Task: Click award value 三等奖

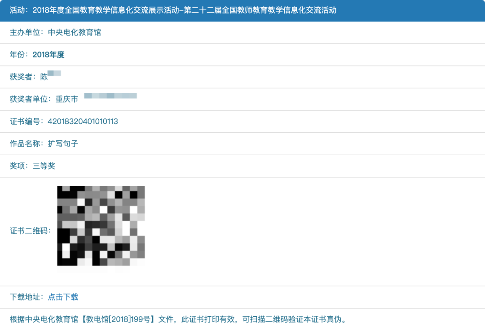Action: click(x=44, y=166)
